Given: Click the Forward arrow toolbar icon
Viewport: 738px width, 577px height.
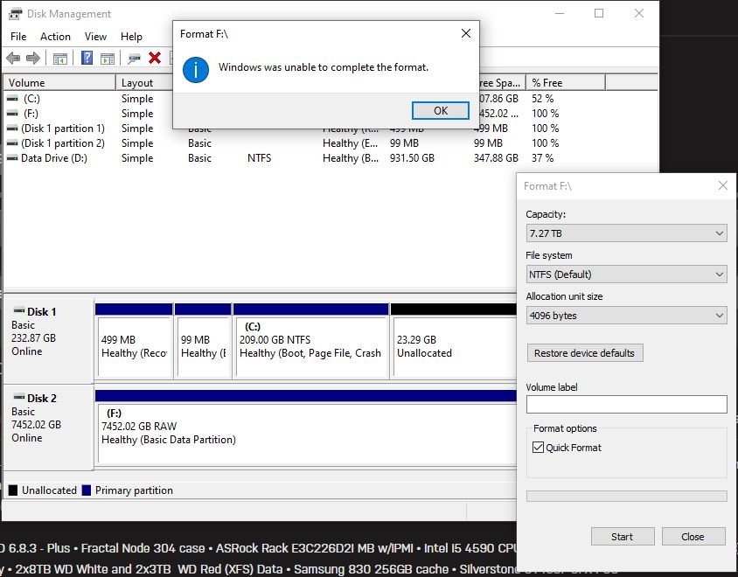Looking at the screenshot, I should tap(33, 59).
